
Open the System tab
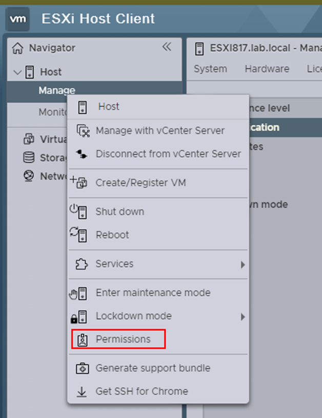pyautogui.click(x=210, y=69)
